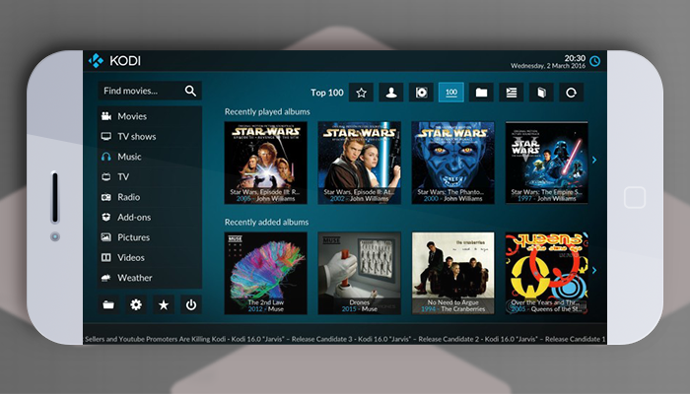Viewport: 690px width, 394px height.
Task: Expand next arrow in Recently added albums
Action: 594,271
